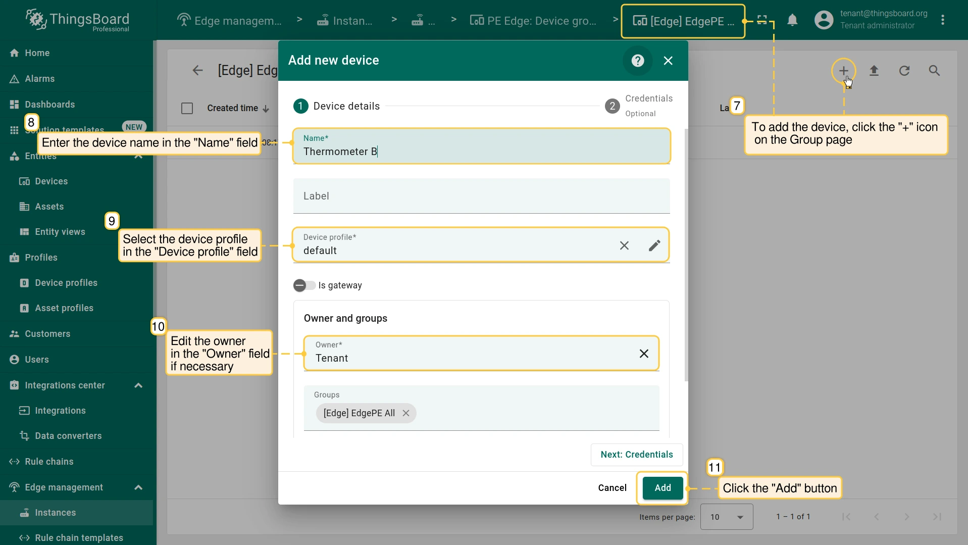
Task: Open the notifications bell
Action: [792, 20]
